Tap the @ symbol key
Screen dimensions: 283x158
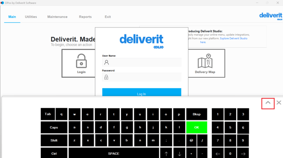click(x=191, y=140)
